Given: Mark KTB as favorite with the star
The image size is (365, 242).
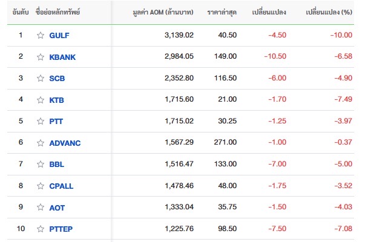Looking at the screenshot, I should coord(41,100).
